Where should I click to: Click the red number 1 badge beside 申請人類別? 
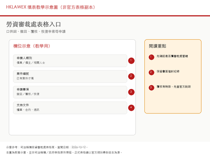[x=131, y=61]
